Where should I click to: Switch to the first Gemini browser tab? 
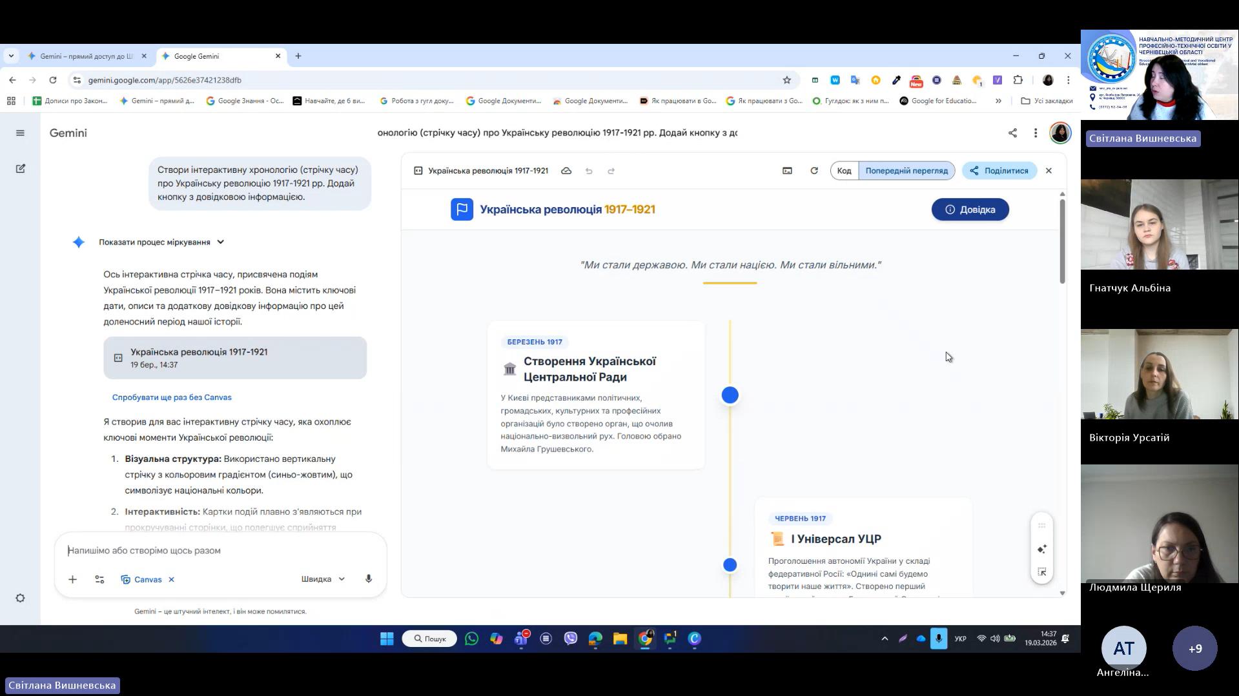point(84,56)
